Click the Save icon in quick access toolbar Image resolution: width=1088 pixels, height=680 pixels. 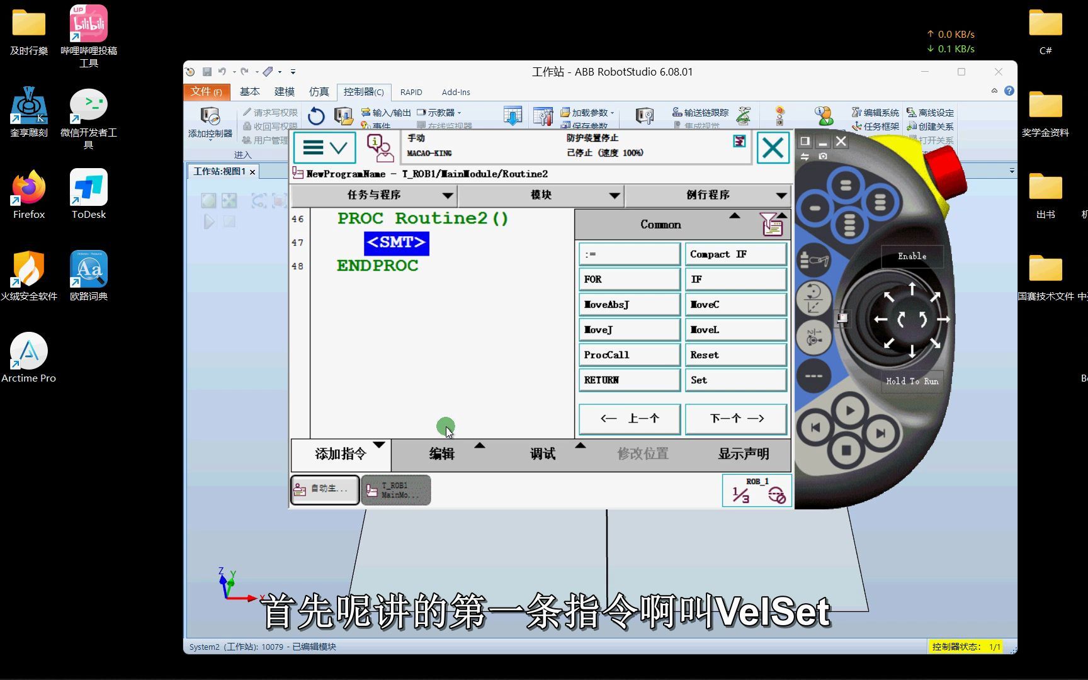207,72
